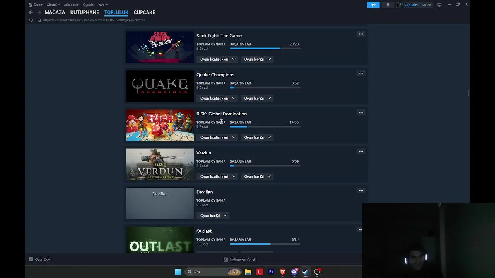495x278 pixels.
Task: Open more options for Outlast
Action: (360, 229)
